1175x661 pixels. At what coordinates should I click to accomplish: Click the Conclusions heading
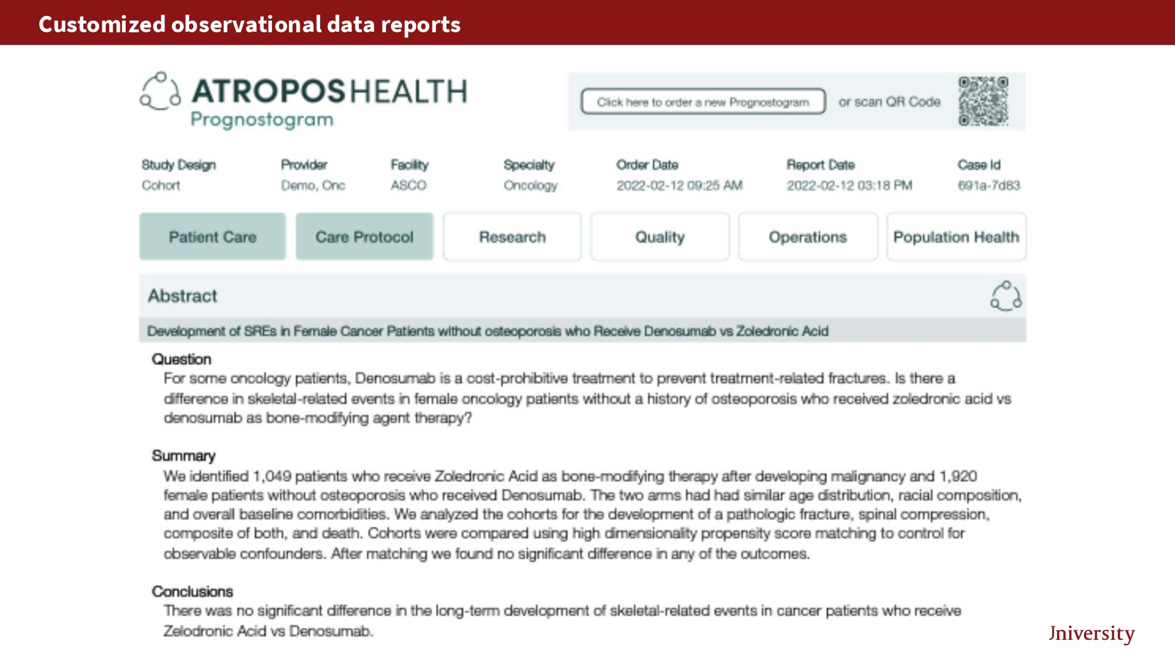pos(193,591)
